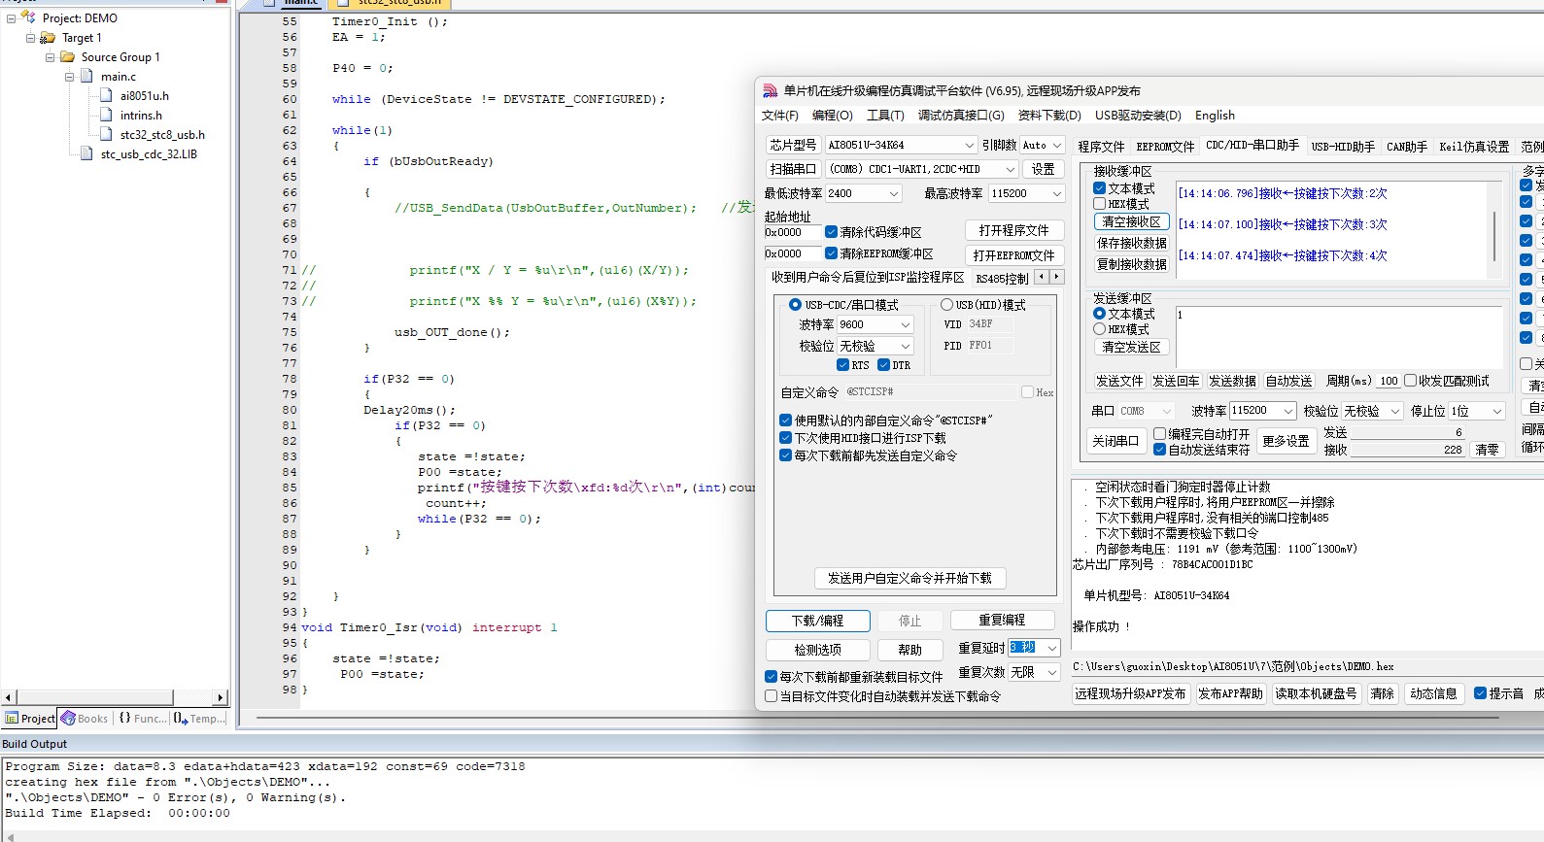Click the 重复编程 button
The height and width of the screenshot is (842, 1544).
point(1002,621)
